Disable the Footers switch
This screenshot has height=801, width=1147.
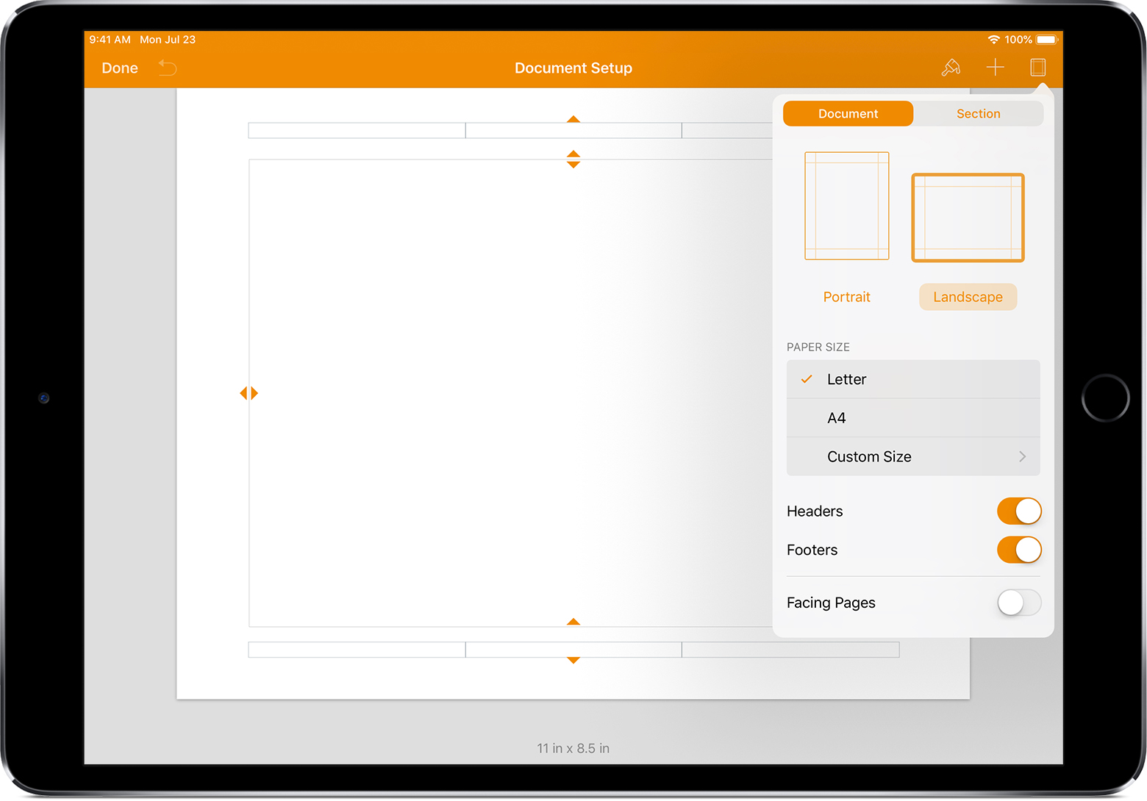click(1018, 550)
